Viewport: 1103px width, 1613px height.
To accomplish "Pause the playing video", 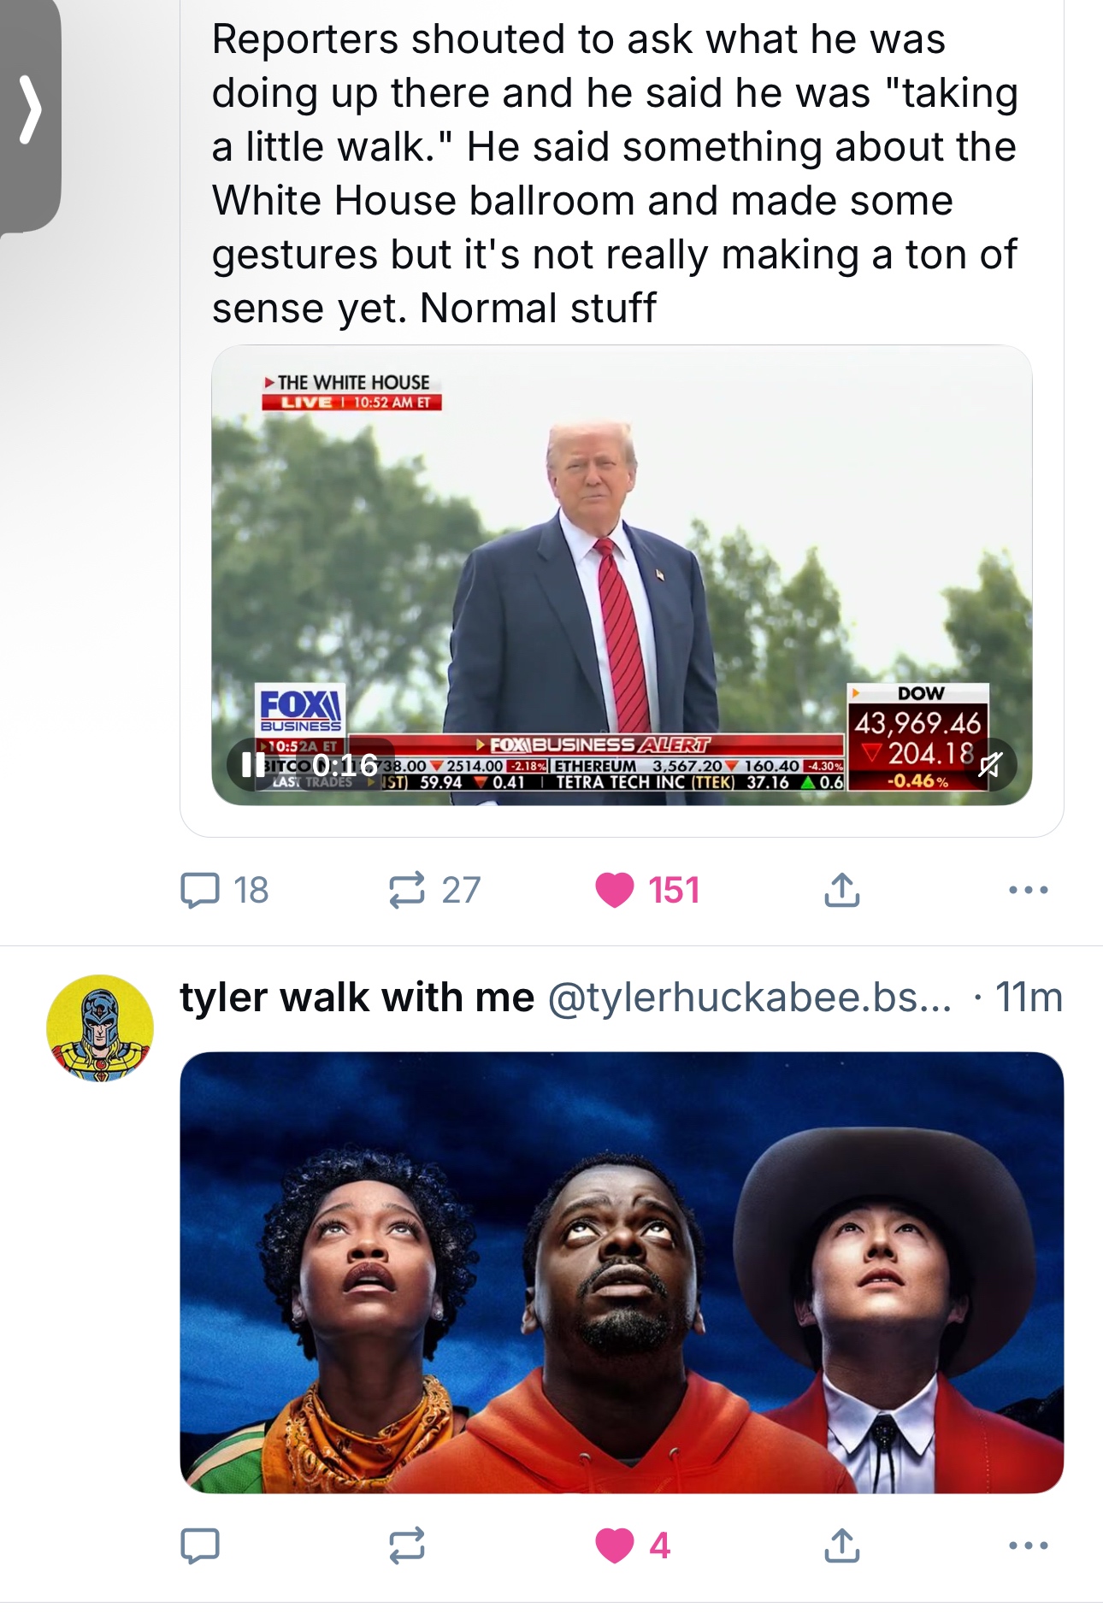I will pos(253,764).
